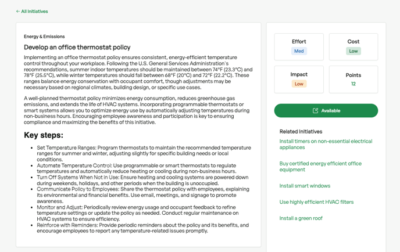
Task: Click the Impact rating card
Action: (299, 80)
